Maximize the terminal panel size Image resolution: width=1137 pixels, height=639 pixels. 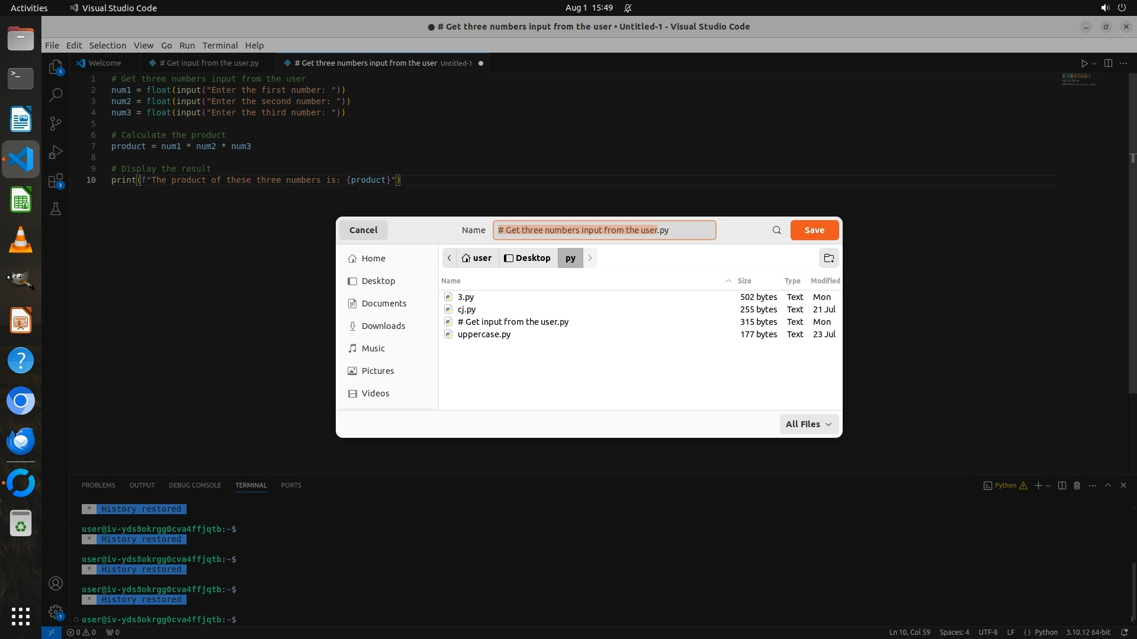(x=1108, y=485)
